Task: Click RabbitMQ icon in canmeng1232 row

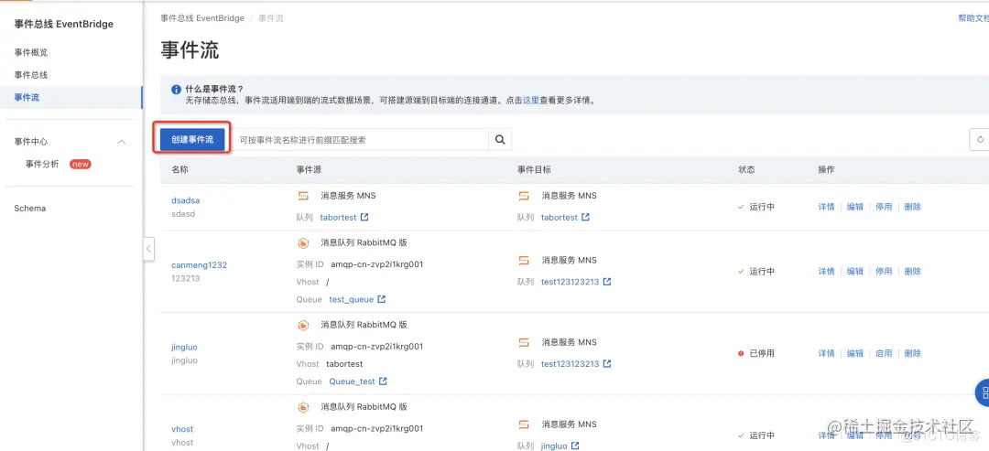Action: [303, 242]
